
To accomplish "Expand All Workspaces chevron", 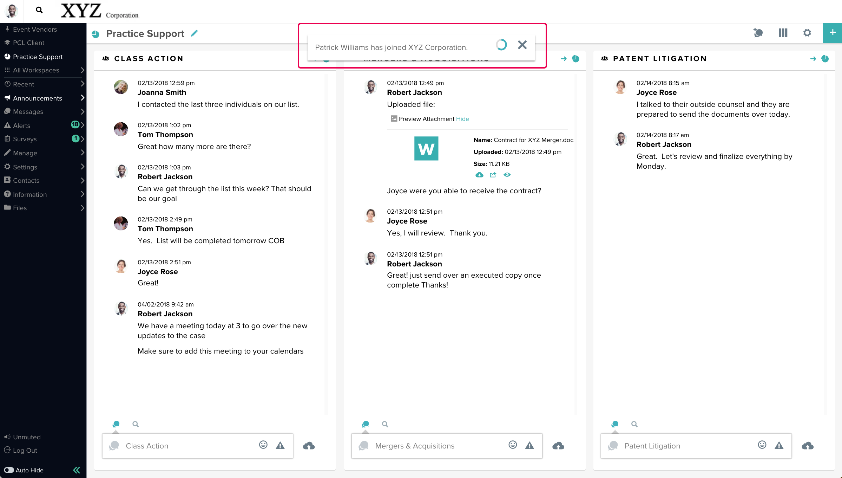I will click(82, 70).
